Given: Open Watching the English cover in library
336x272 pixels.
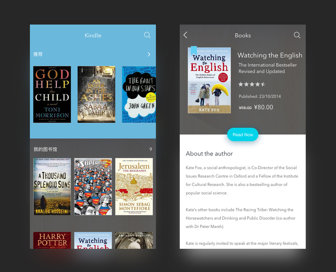Looking at the screenshot, I should pyautogui.click(x=93, y=240).
